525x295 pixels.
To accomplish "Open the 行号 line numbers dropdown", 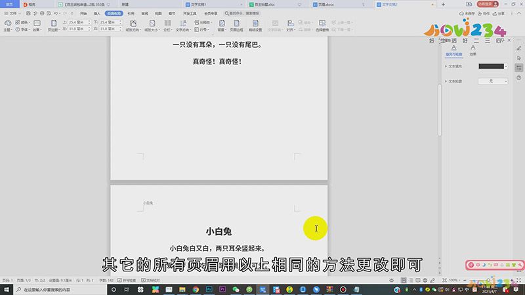I will coord(202,29).
